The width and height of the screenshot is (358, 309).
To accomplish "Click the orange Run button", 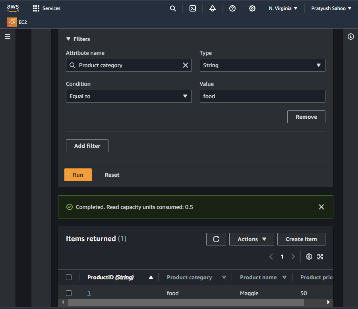I will [78, 175].
